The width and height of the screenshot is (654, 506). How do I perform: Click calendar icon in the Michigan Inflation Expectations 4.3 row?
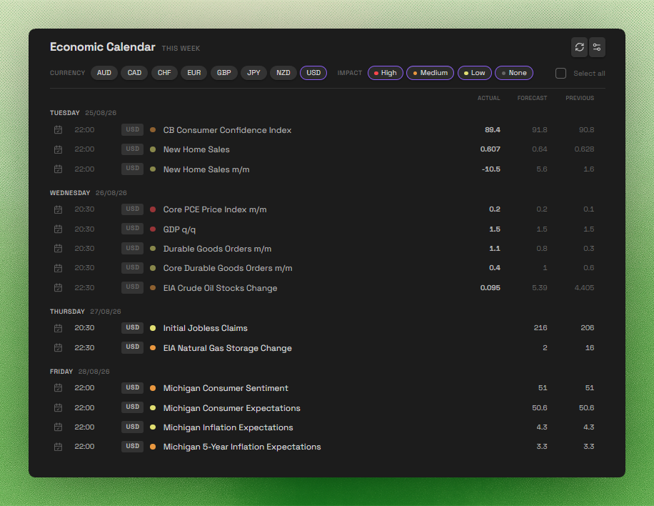58,427
